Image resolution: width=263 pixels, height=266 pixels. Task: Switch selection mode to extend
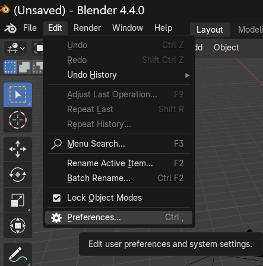pos(24,67)
